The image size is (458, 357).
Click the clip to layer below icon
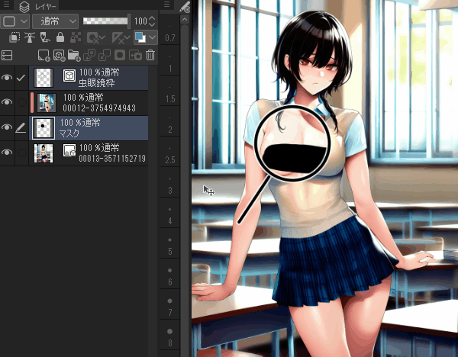click(x=15, y=37)
